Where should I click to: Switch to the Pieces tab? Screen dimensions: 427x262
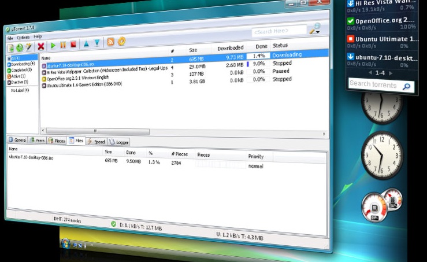[x=57, y=141]
